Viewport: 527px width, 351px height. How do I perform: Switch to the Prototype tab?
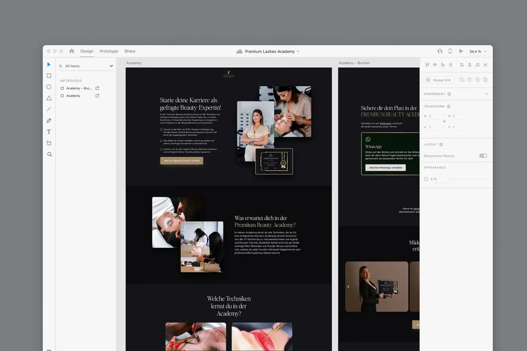point(109,51)
